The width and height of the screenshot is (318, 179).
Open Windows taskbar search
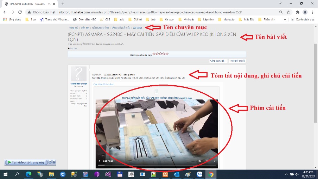17,174
